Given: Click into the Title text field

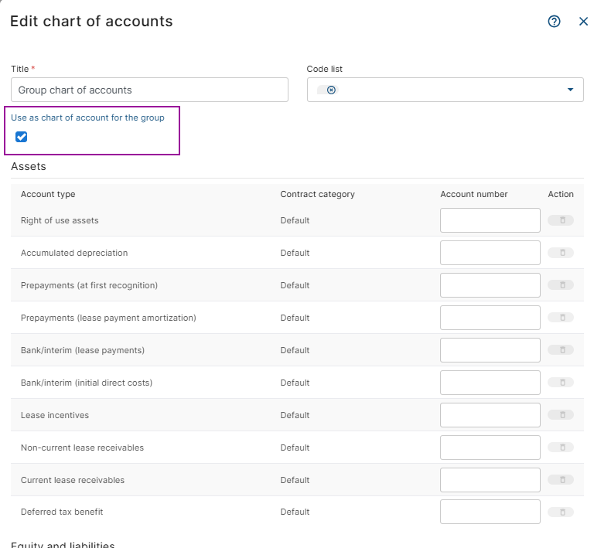Looking at the screenshot, I should (149, 90).
